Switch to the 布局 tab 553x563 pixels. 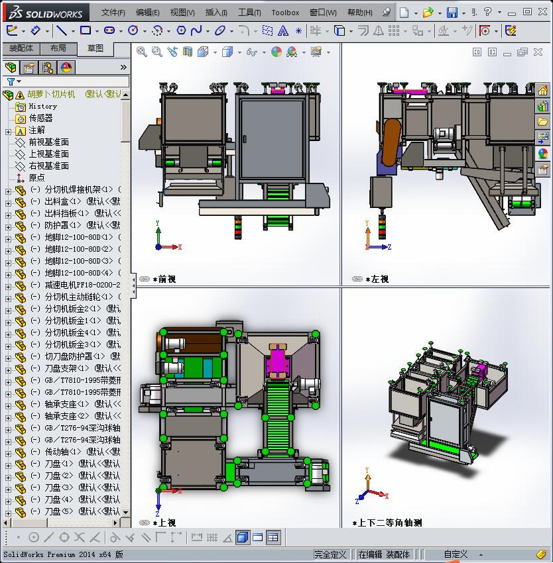tap(58, 48)
